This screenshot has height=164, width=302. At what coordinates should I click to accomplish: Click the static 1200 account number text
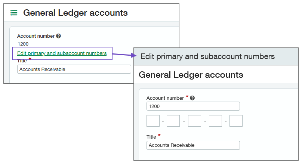(23, 44)
